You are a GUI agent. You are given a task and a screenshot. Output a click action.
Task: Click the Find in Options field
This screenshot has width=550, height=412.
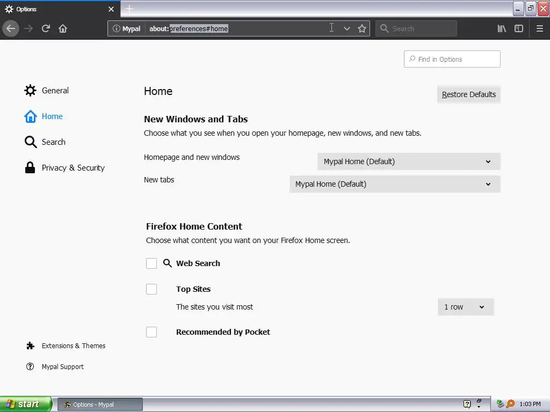452,59
